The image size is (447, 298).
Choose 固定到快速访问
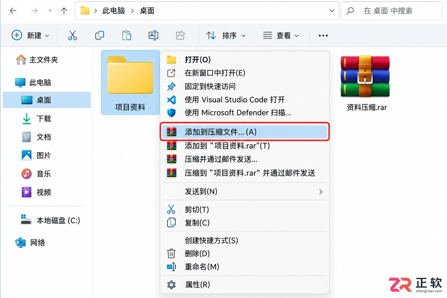[245, 86]
